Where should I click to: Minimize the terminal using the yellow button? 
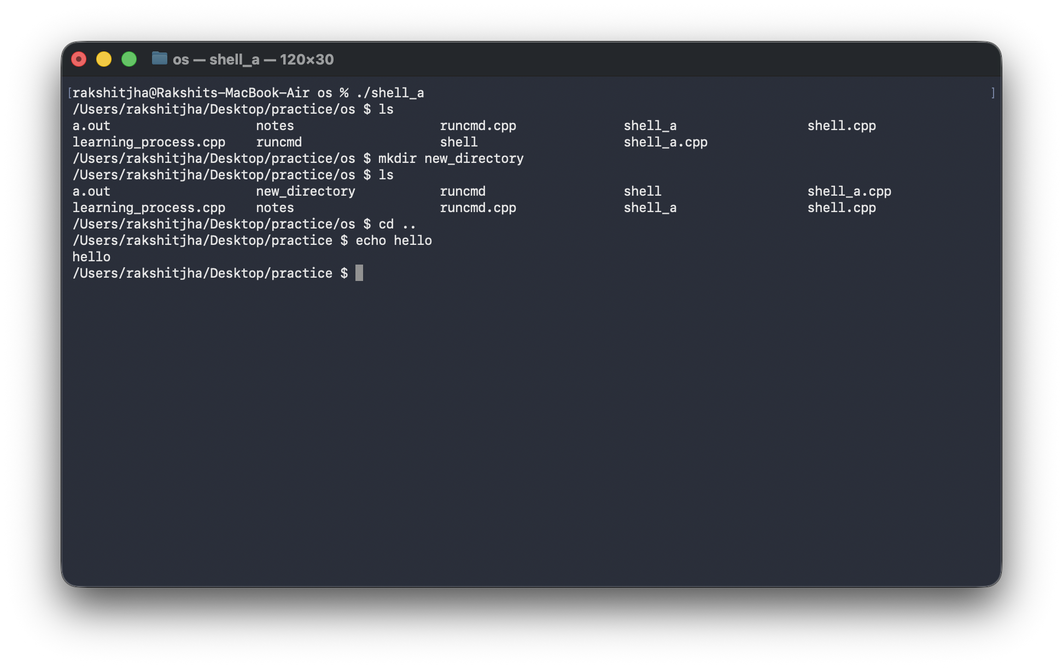pos(104,59)
